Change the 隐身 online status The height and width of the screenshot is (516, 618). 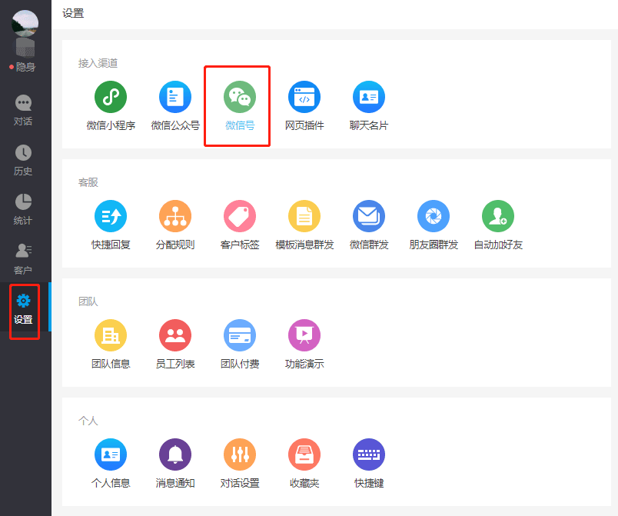22,67
